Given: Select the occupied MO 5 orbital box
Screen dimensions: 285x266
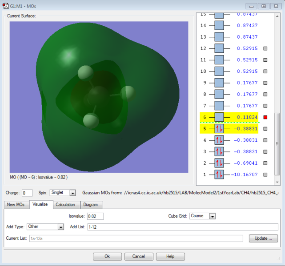Looking at the screenshot, I should coord(219,129).
